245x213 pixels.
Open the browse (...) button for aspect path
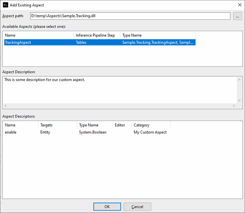237,16
